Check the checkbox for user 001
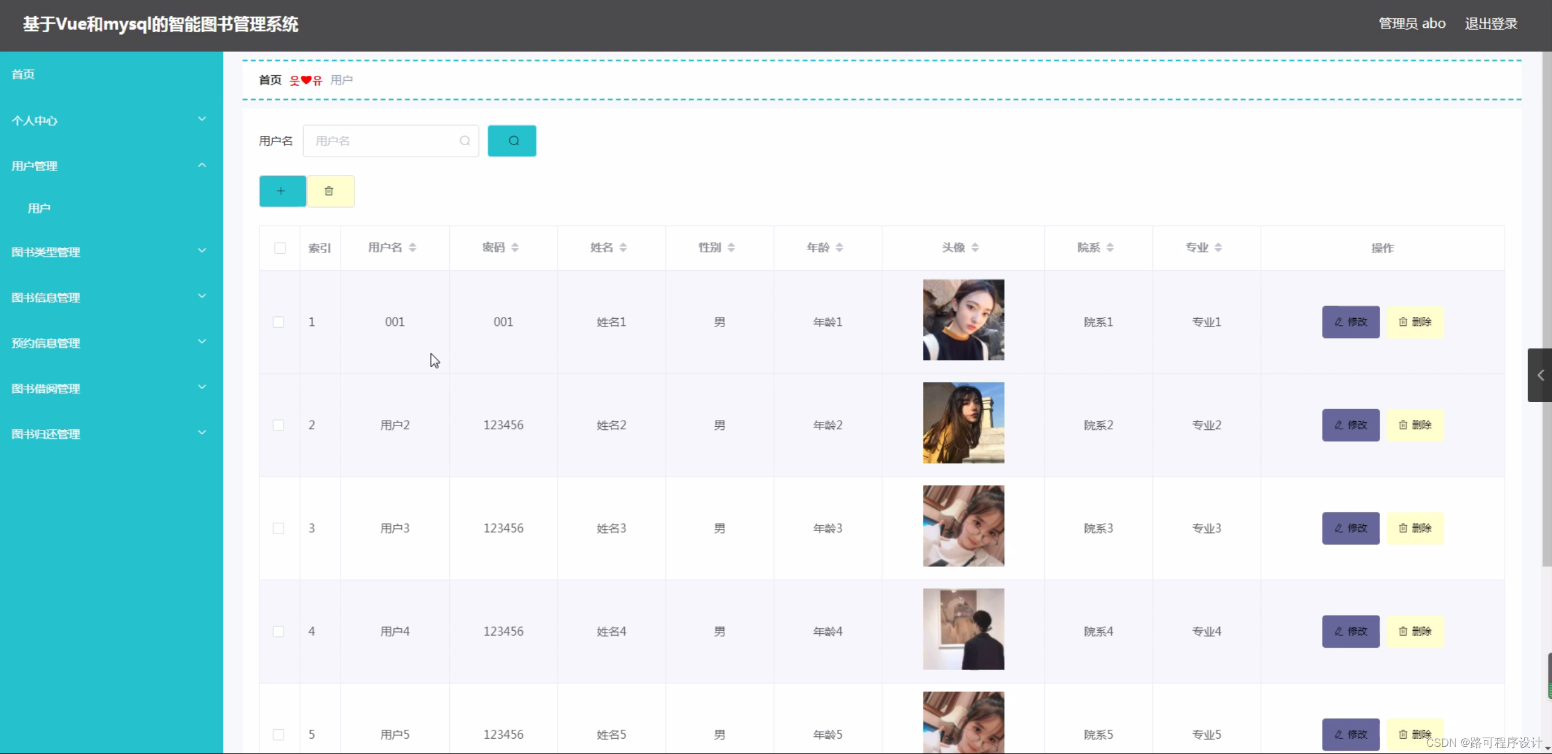 pyautogui.click(x=279, y=322)
